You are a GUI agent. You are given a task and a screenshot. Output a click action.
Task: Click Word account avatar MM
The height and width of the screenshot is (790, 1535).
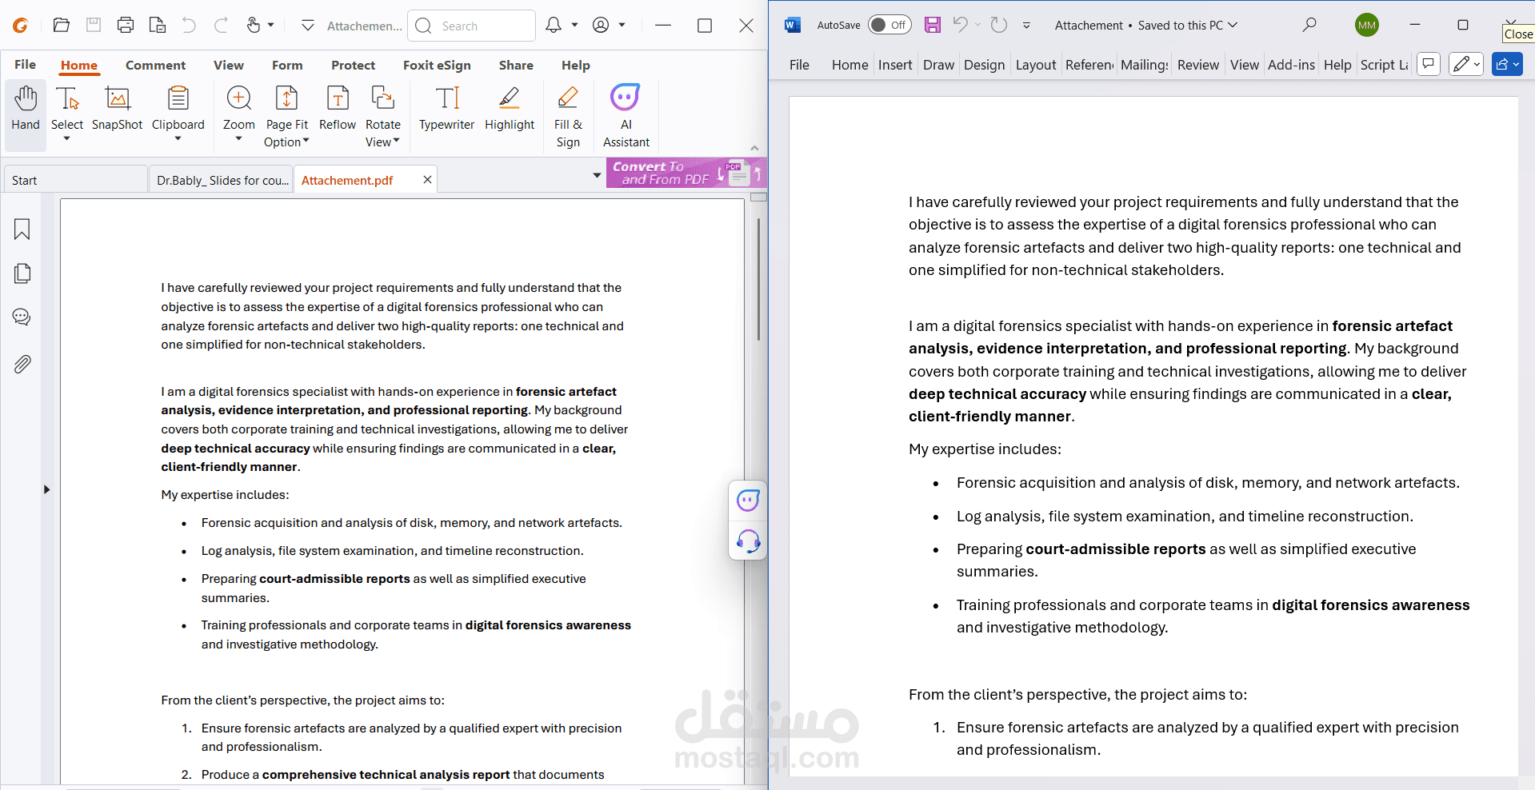point(1367,25)
